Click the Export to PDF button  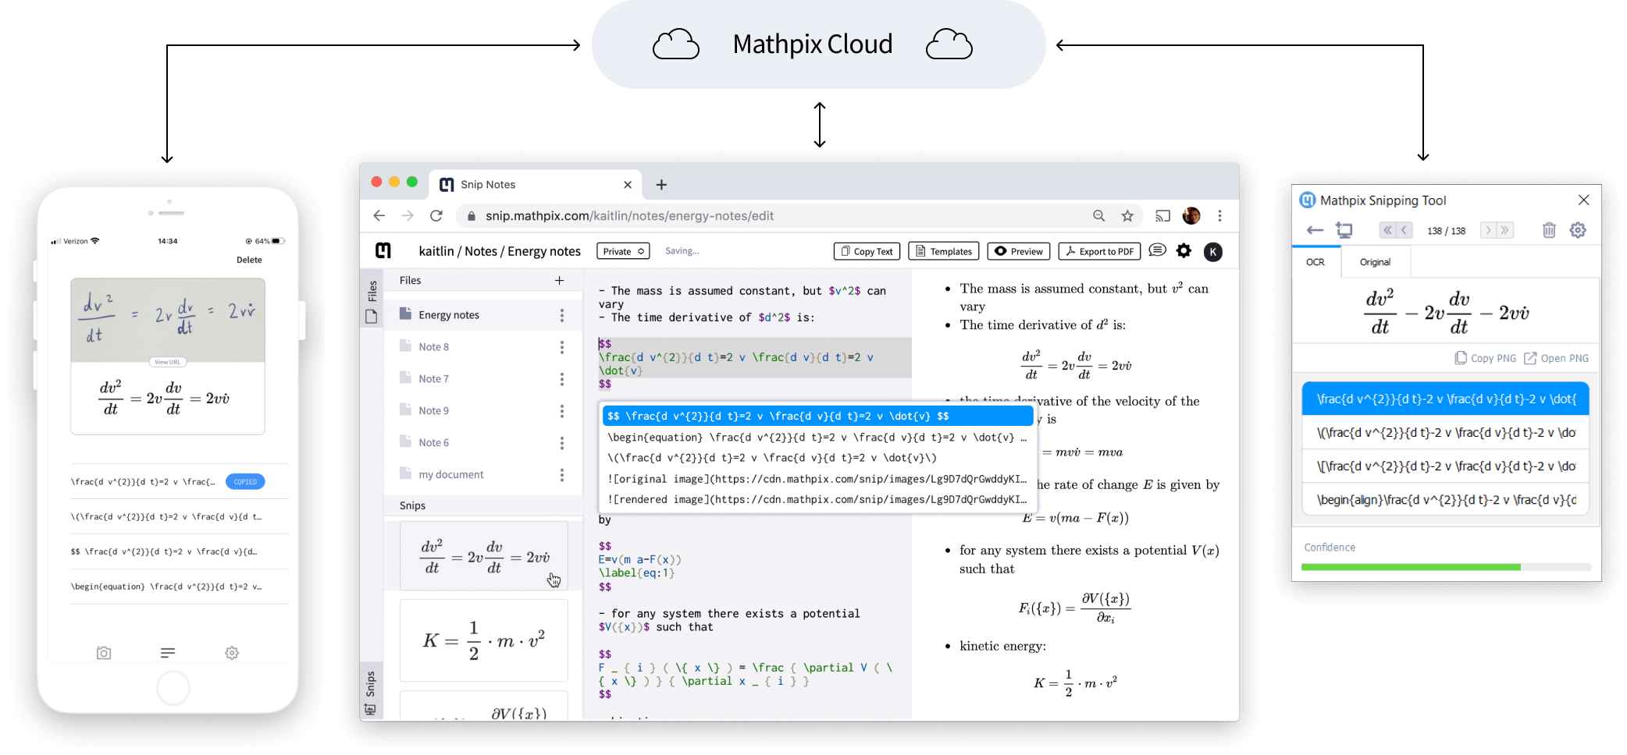pyautogui.click(x=1099, y=251)
